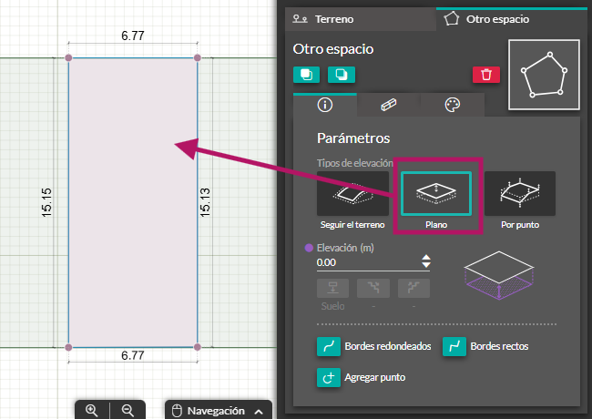Select Plano elevation type
Screen dimensions: 592x419
tap(436, 194)
